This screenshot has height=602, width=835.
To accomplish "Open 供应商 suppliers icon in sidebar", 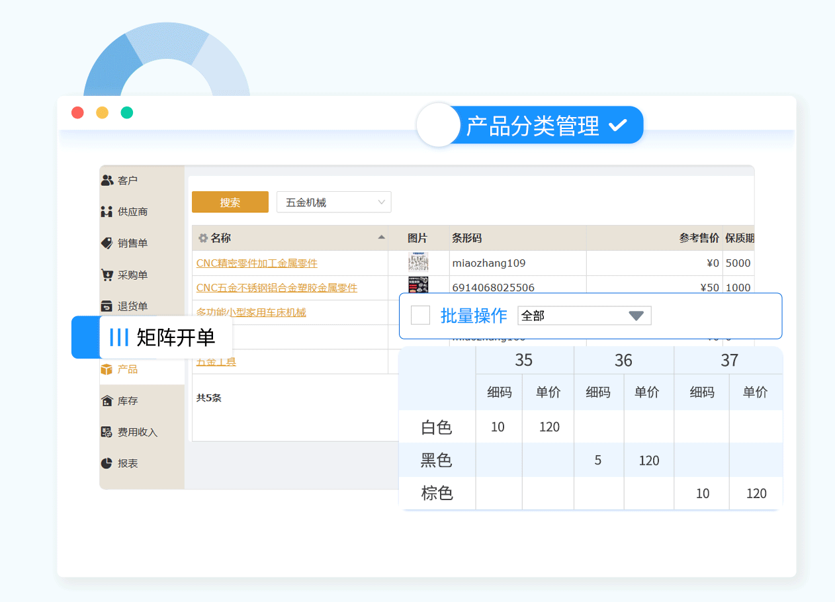I will coord(107,212).
